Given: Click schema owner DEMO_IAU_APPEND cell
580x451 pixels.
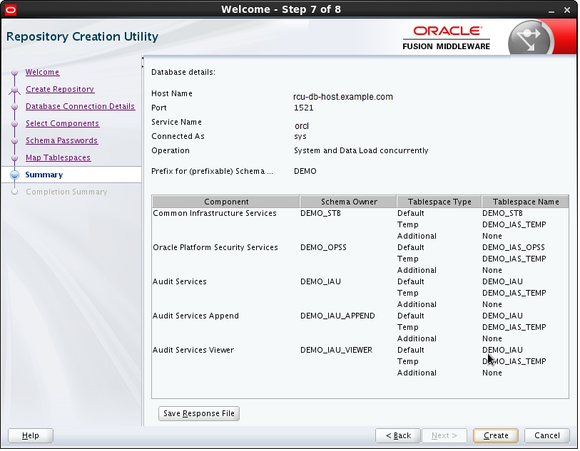Looking at the screenshot, I should click(337, 316).
